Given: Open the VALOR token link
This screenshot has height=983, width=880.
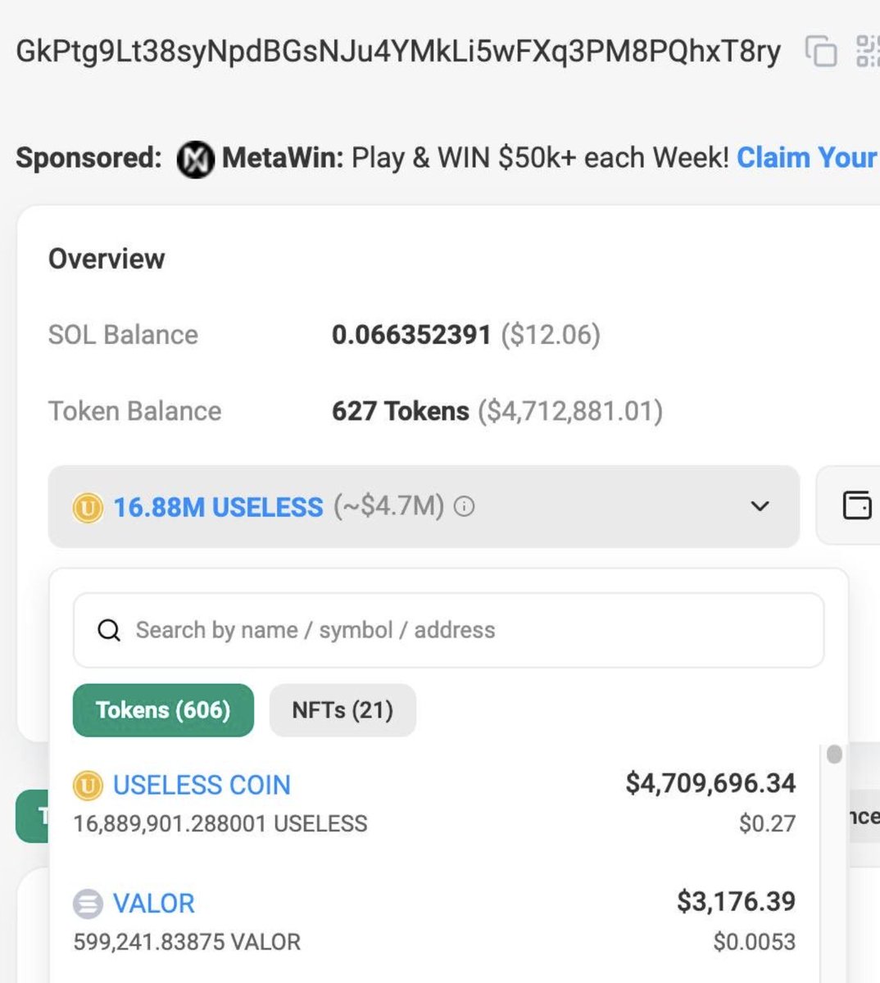Looking at the screenshot, I should (x=154, y=903).
